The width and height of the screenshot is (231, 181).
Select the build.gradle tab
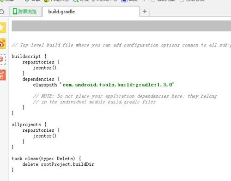tap(91, 12)
